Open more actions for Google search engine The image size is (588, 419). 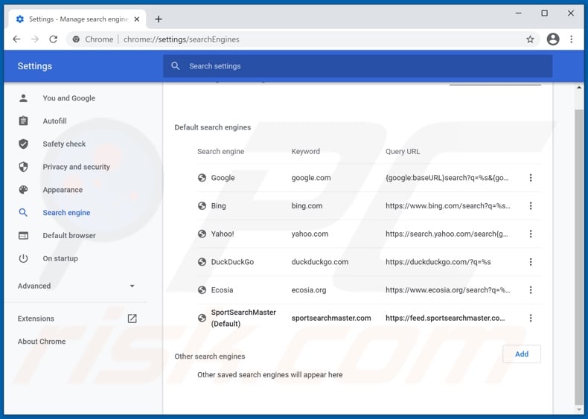[531, 178]
